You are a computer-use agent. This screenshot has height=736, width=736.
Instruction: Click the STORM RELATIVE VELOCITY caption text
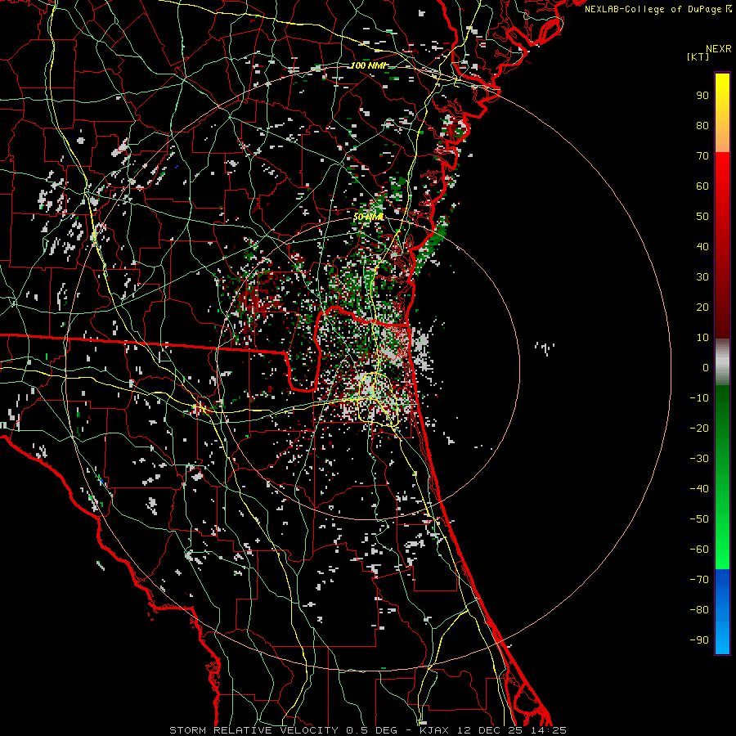[x=254, y=730]
